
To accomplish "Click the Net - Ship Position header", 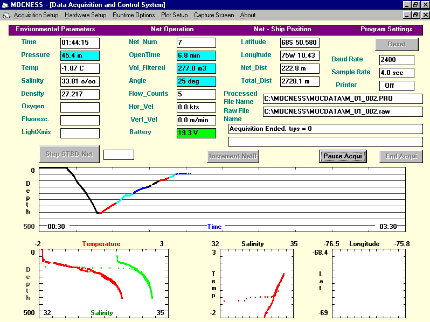I will (282, 29).
